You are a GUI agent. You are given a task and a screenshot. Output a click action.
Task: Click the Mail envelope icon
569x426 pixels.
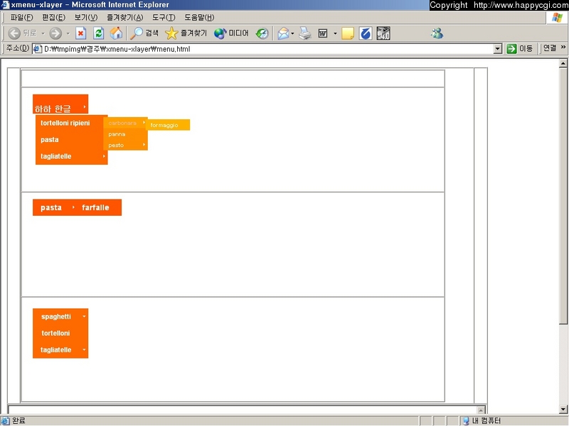coord(283,33)
